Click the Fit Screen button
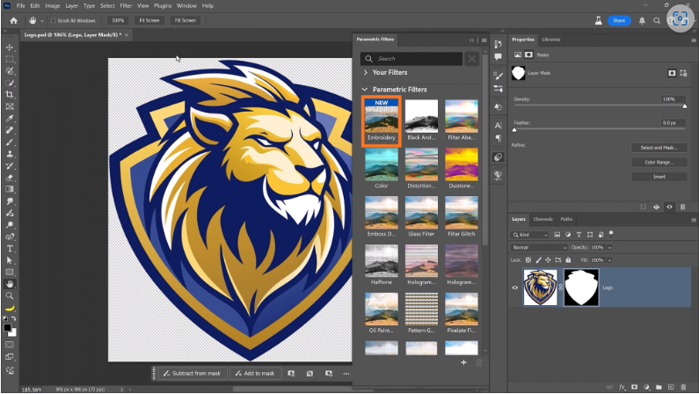The image size is (699, 394). point(149,20)
